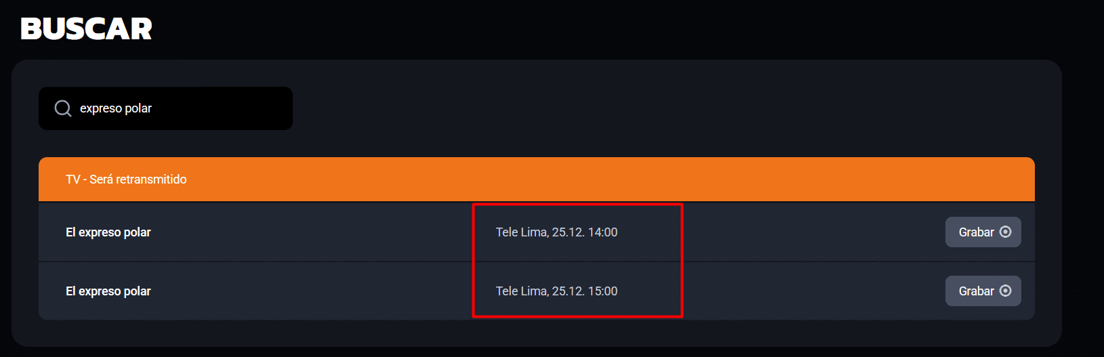Click the empty end of the search field

coord(258,108)
